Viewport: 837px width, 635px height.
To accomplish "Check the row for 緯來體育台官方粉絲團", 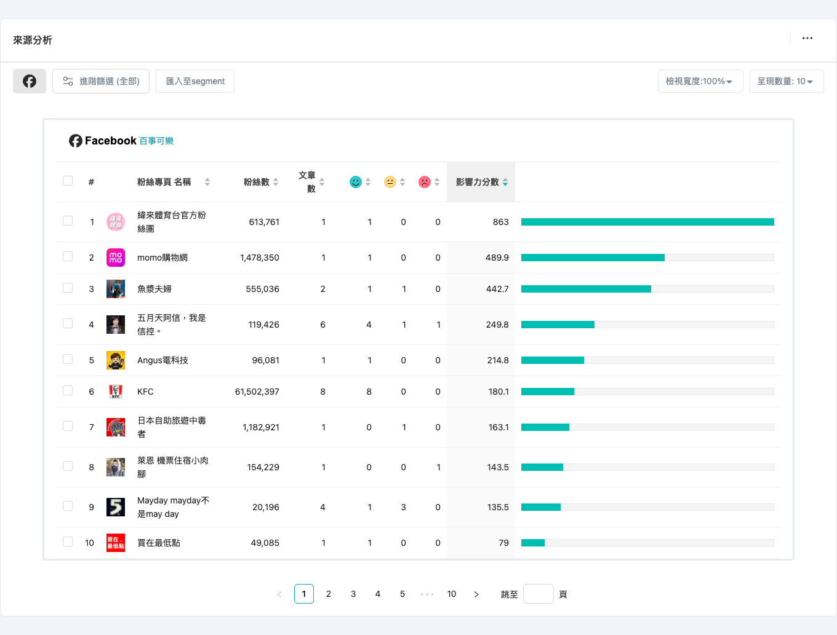I will 68,221.
